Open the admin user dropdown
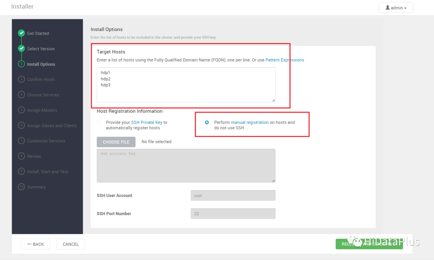Viewport: 434px width, 260px height. point(395,8)
